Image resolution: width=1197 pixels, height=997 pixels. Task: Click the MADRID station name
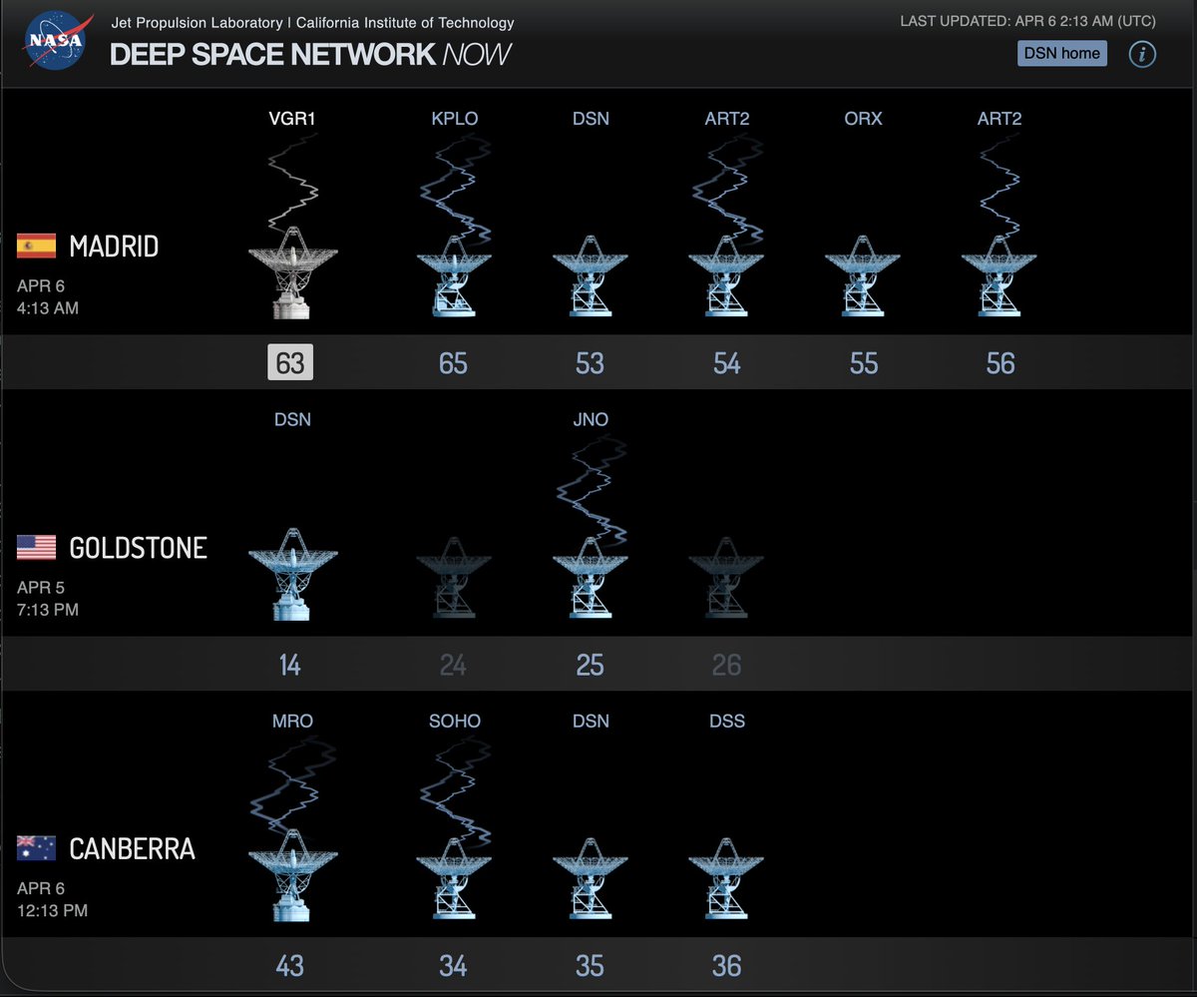[x=114, y=247]
